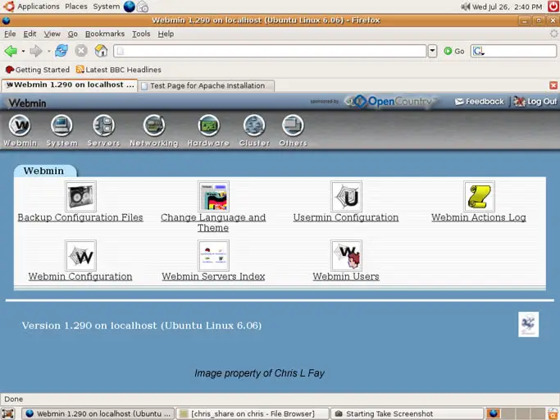Switch to chris_share File Browser taskbar window

(253, 413)
